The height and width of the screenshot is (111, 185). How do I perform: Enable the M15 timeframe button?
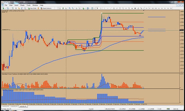click(x=153, y=8)
